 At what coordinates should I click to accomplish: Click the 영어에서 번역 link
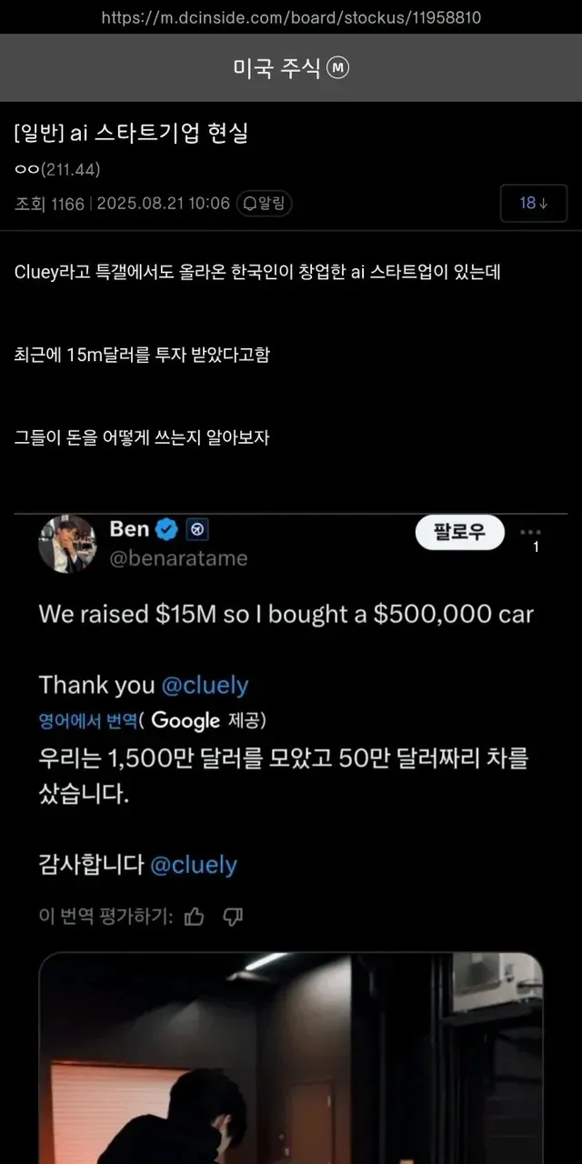tap(88, 721)
